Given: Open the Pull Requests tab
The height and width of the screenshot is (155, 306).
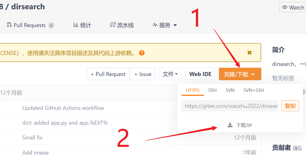Looking at the screenshot, I should [30, 25].
